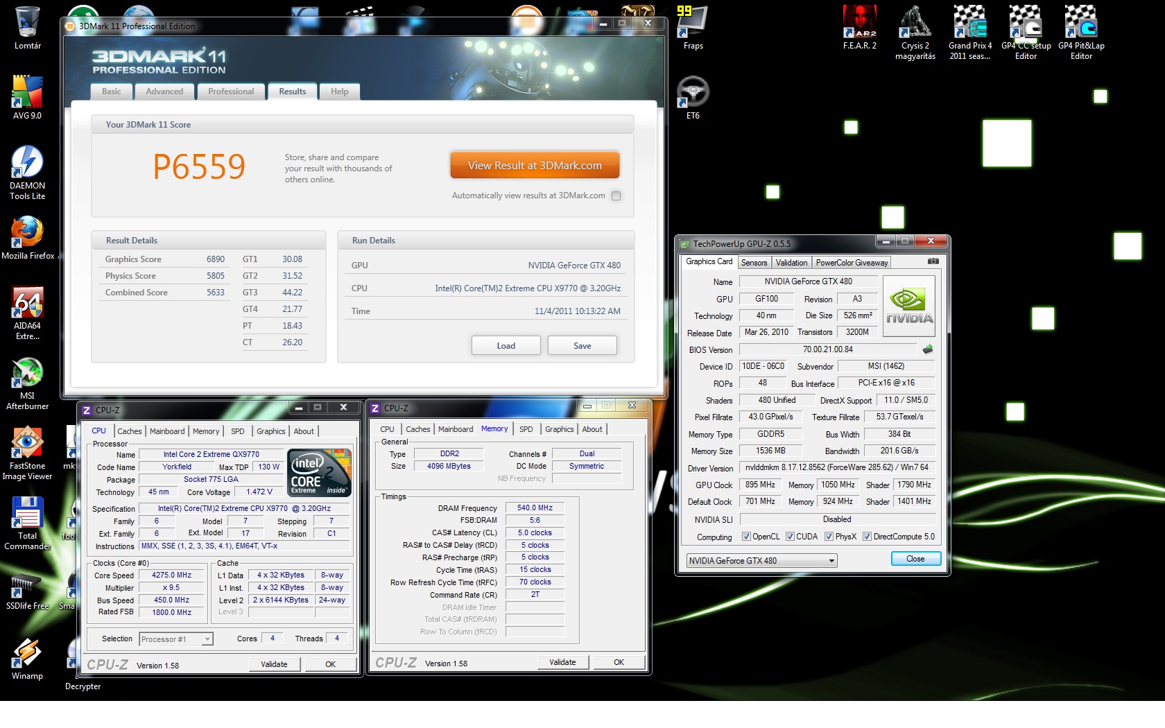Click OK in the CPU-Z Memory Timings window
The image size is (1165, 728).
coord(619,662)
